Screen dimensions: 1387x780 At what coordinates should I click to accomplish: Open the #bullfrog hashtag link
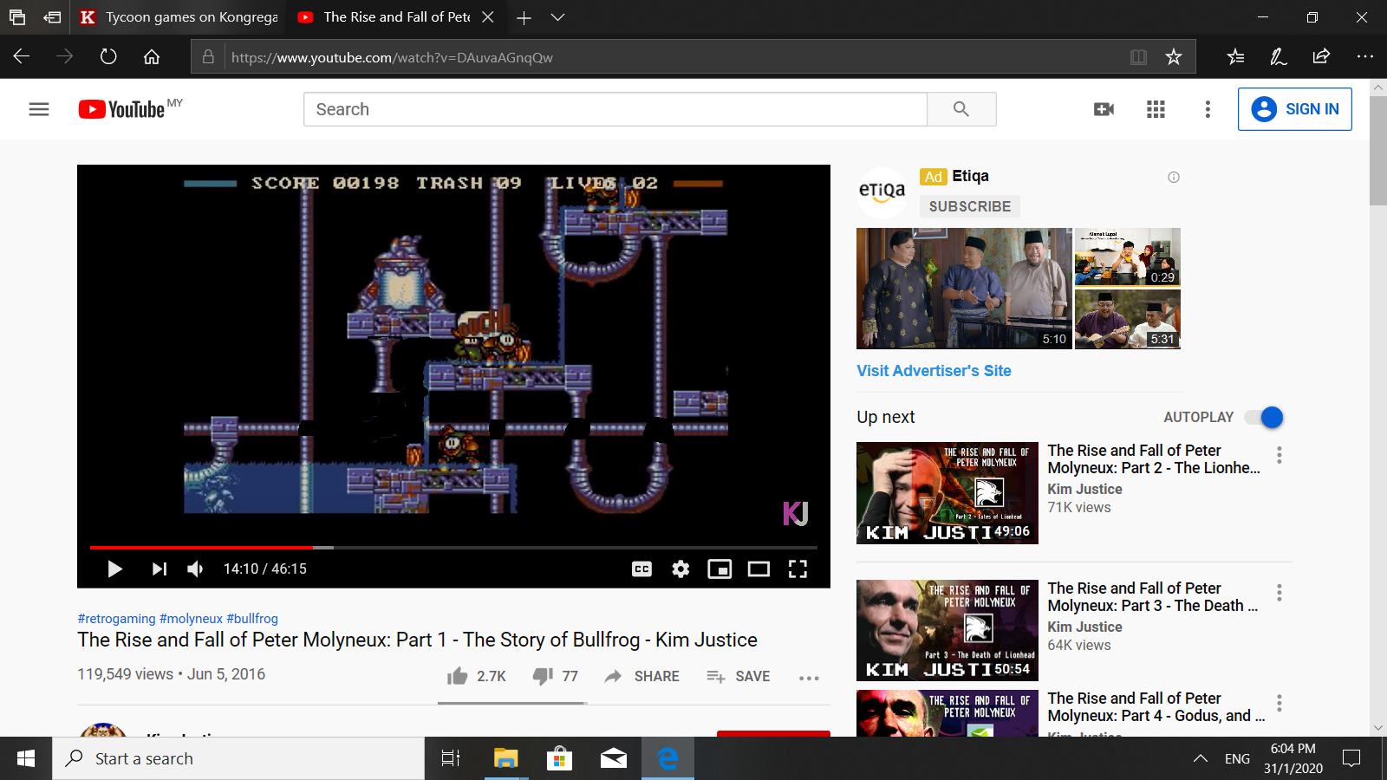(x=252, y=619)
